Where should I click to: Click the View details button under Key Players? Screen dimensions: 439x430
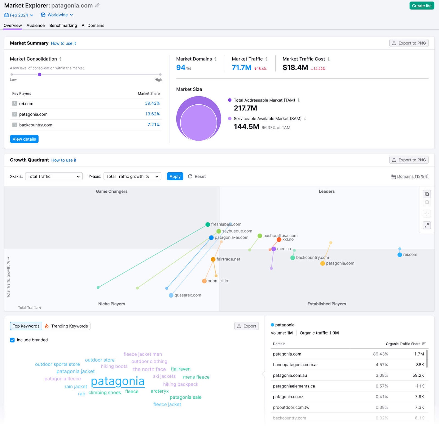pyautogui.click(x=24, y=139)
